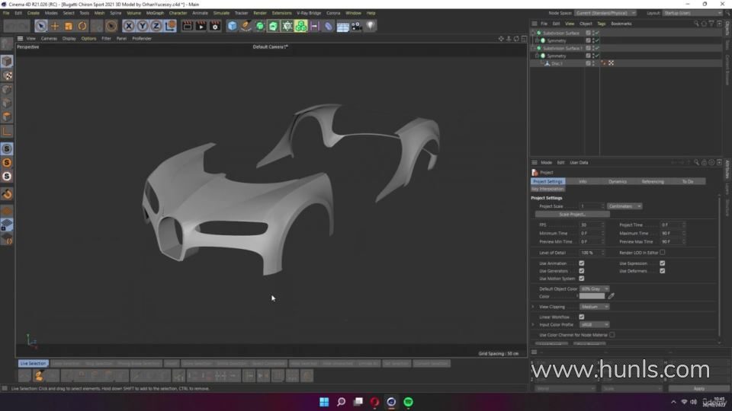This screenshot has width=732, height=411.
Task: Click the purple deformer icon
Action: click(x=329, y=26)
